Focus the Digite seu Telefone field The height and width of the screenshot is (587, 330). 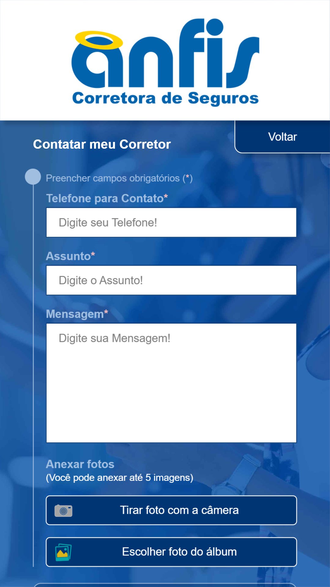coord(171,222)
